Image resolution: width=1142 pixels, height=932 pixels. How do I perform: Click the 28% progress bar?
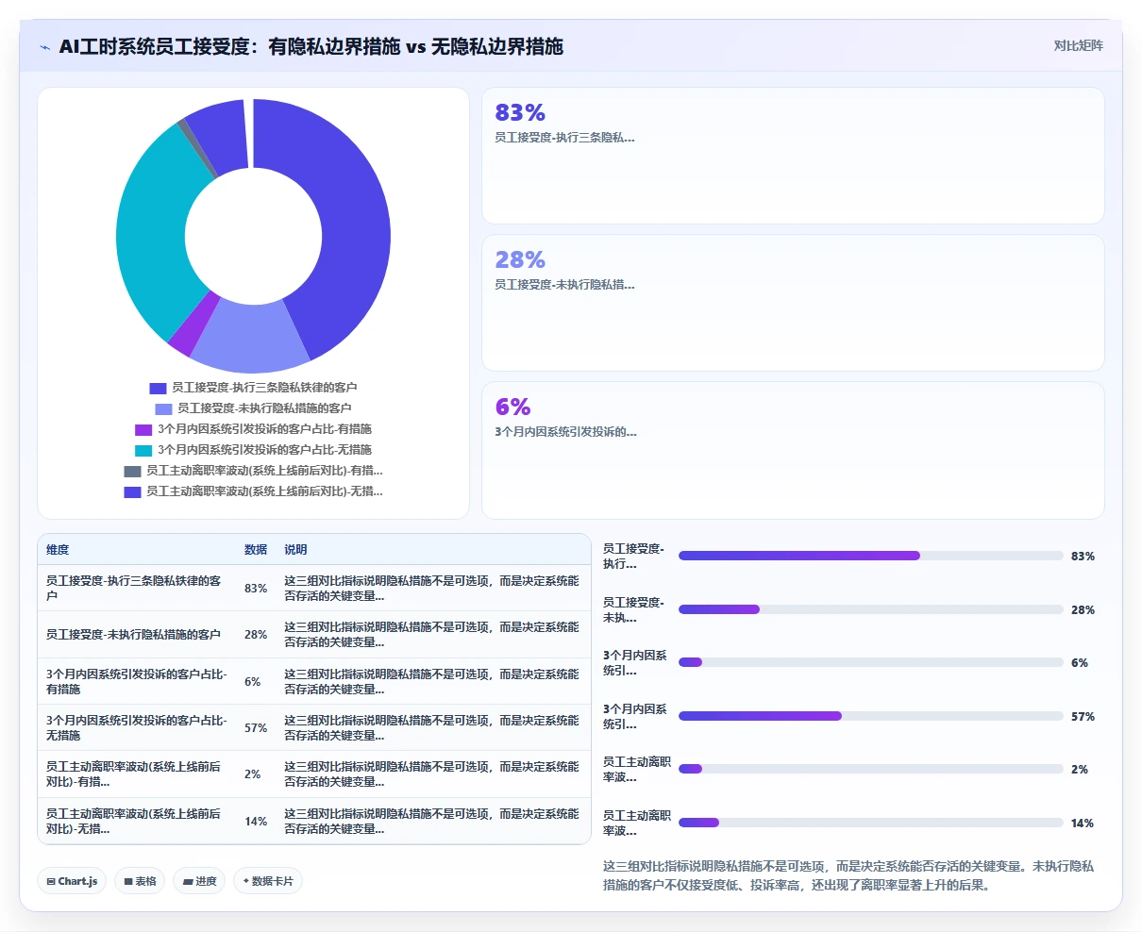(x=871, y=609)
